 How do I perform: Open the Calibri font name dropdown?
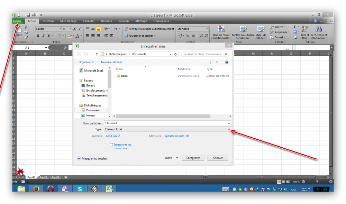tap(60, 29)
